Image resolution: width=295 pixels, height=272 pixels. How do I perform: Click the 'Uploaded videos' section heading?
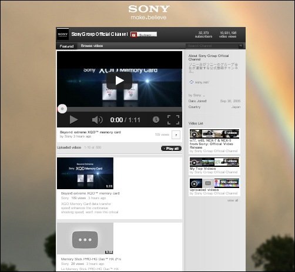tap(69, 147)
